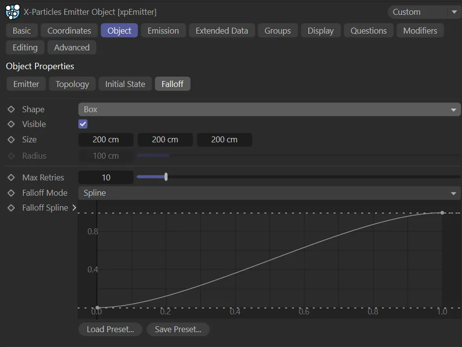The width and height of the screenshot is (462, 347).
Task: Click the X-Particles emitter object icon
Action: pos(13,11)
